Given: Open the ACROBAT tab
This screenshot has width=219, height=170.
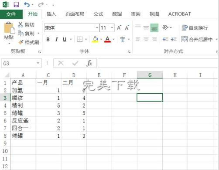Looking at the screenshot, I should [179, 14].
